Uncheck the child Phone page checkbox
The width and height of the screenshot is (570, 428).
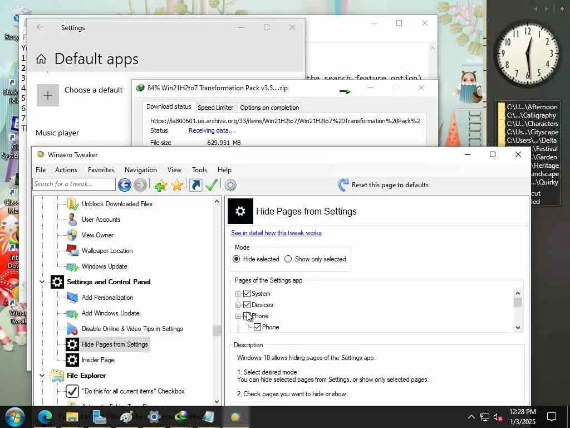(257, 327)
